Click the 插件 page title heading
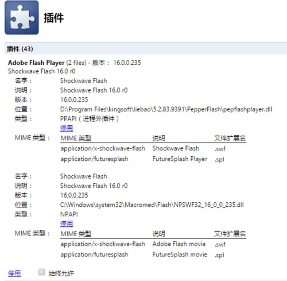 click(54, 18)
